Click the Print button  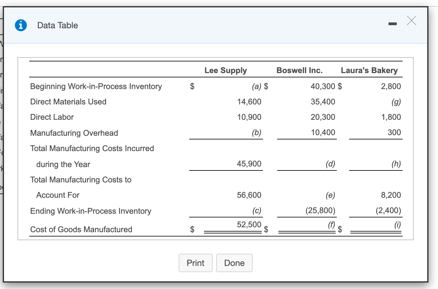pyautogui.click(x=196, y=263)
